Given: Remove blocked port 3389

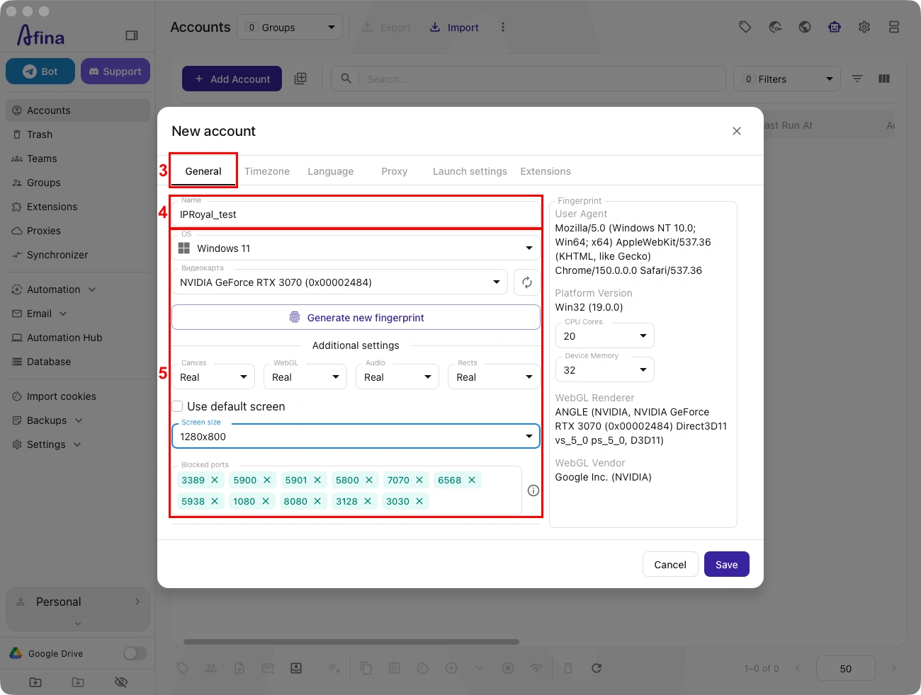Looking at the screenshot, I should 215,480.
